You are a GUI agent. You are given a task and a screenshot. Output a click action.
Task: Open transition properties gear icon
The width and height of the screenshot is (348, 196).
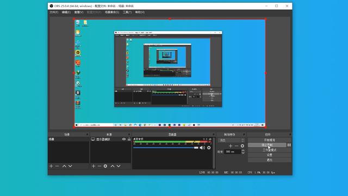[x=243, y=146]
